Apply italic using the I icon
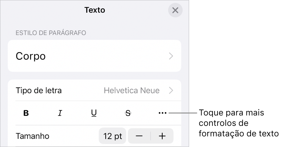This screenshot has height=147, width=281. tap(60, 113)
